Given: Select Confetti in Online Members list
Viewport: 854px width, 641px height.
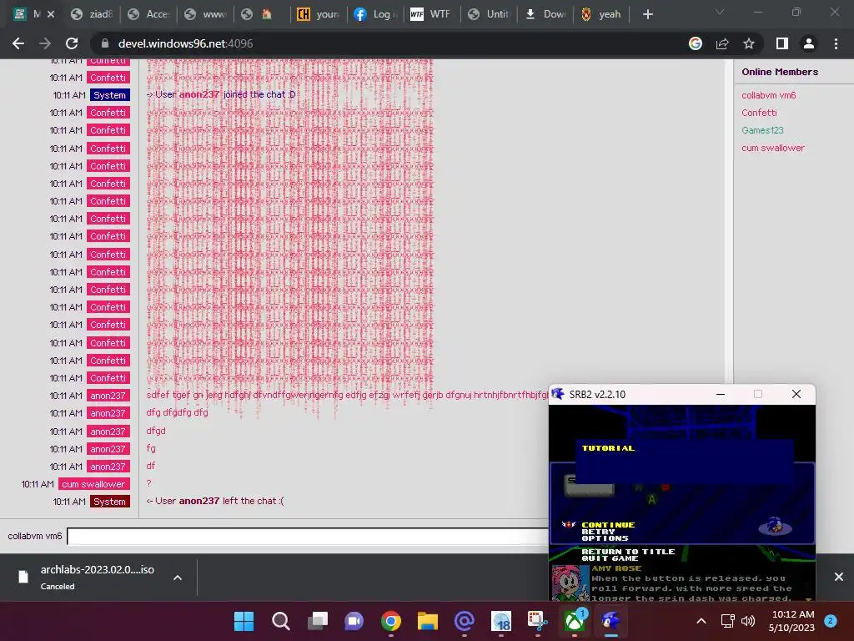Looking at the screenshot, I should [x=759, y=113].
